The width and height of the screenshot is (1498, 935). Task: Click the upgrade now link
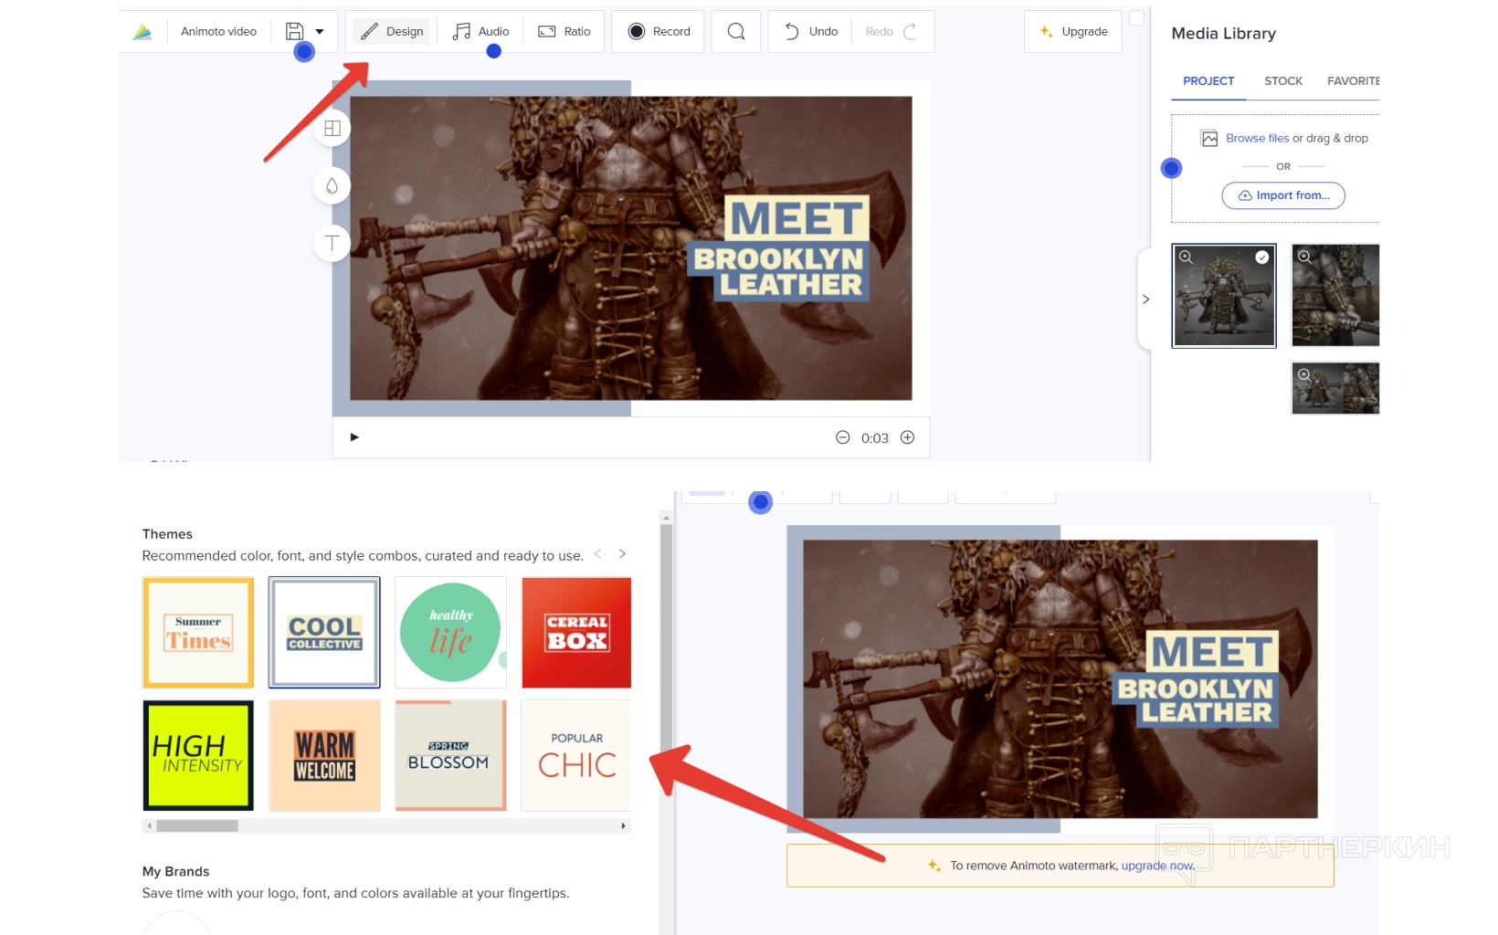click(x=1157, y=866)
